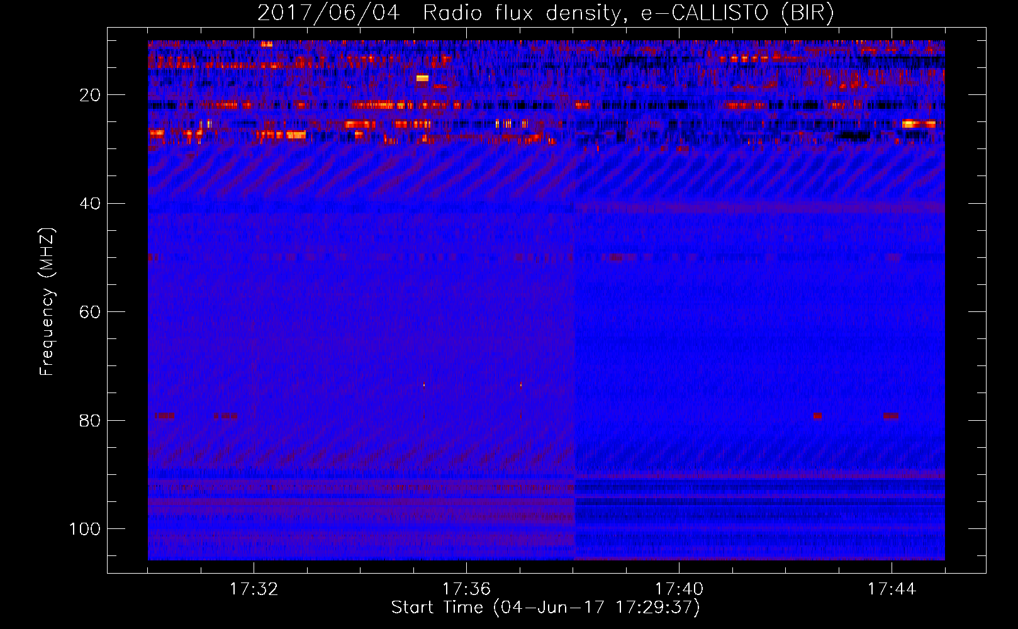The height and width of the screenshot is (629, 1018).
Task: Click the '60' frequency tick label
Action: (90, 312)
